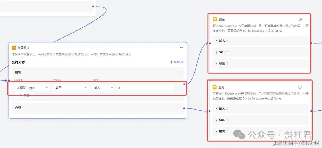Click the 如果 branch label
The image size is (322, 148).
click(18, 72)
